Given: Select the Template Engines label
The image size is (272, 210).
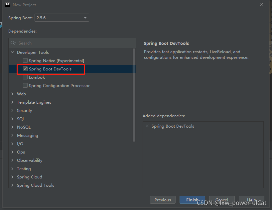Looking at the screenshot, I should [34, 102].
